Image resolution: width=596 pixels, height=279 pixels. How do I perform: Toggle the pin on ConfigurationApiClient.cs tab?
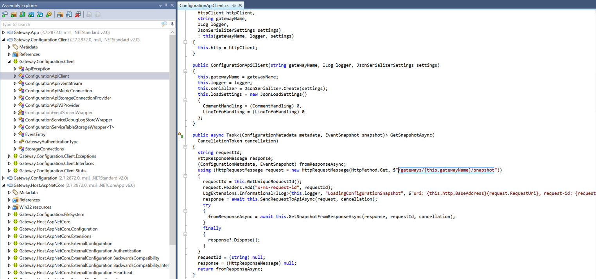click(x=234, y=5)
